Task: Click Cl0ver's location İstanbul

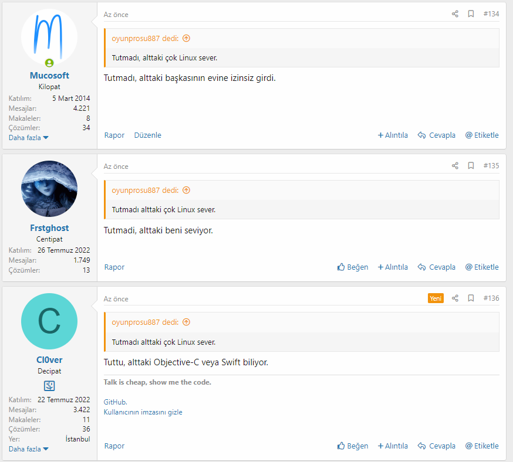Action: [x=77, y=439]
